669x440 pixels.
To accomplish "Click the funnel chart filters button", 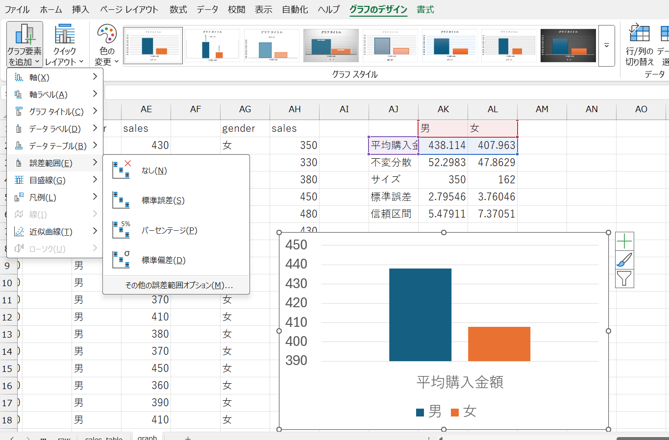I will pos(624,279).
